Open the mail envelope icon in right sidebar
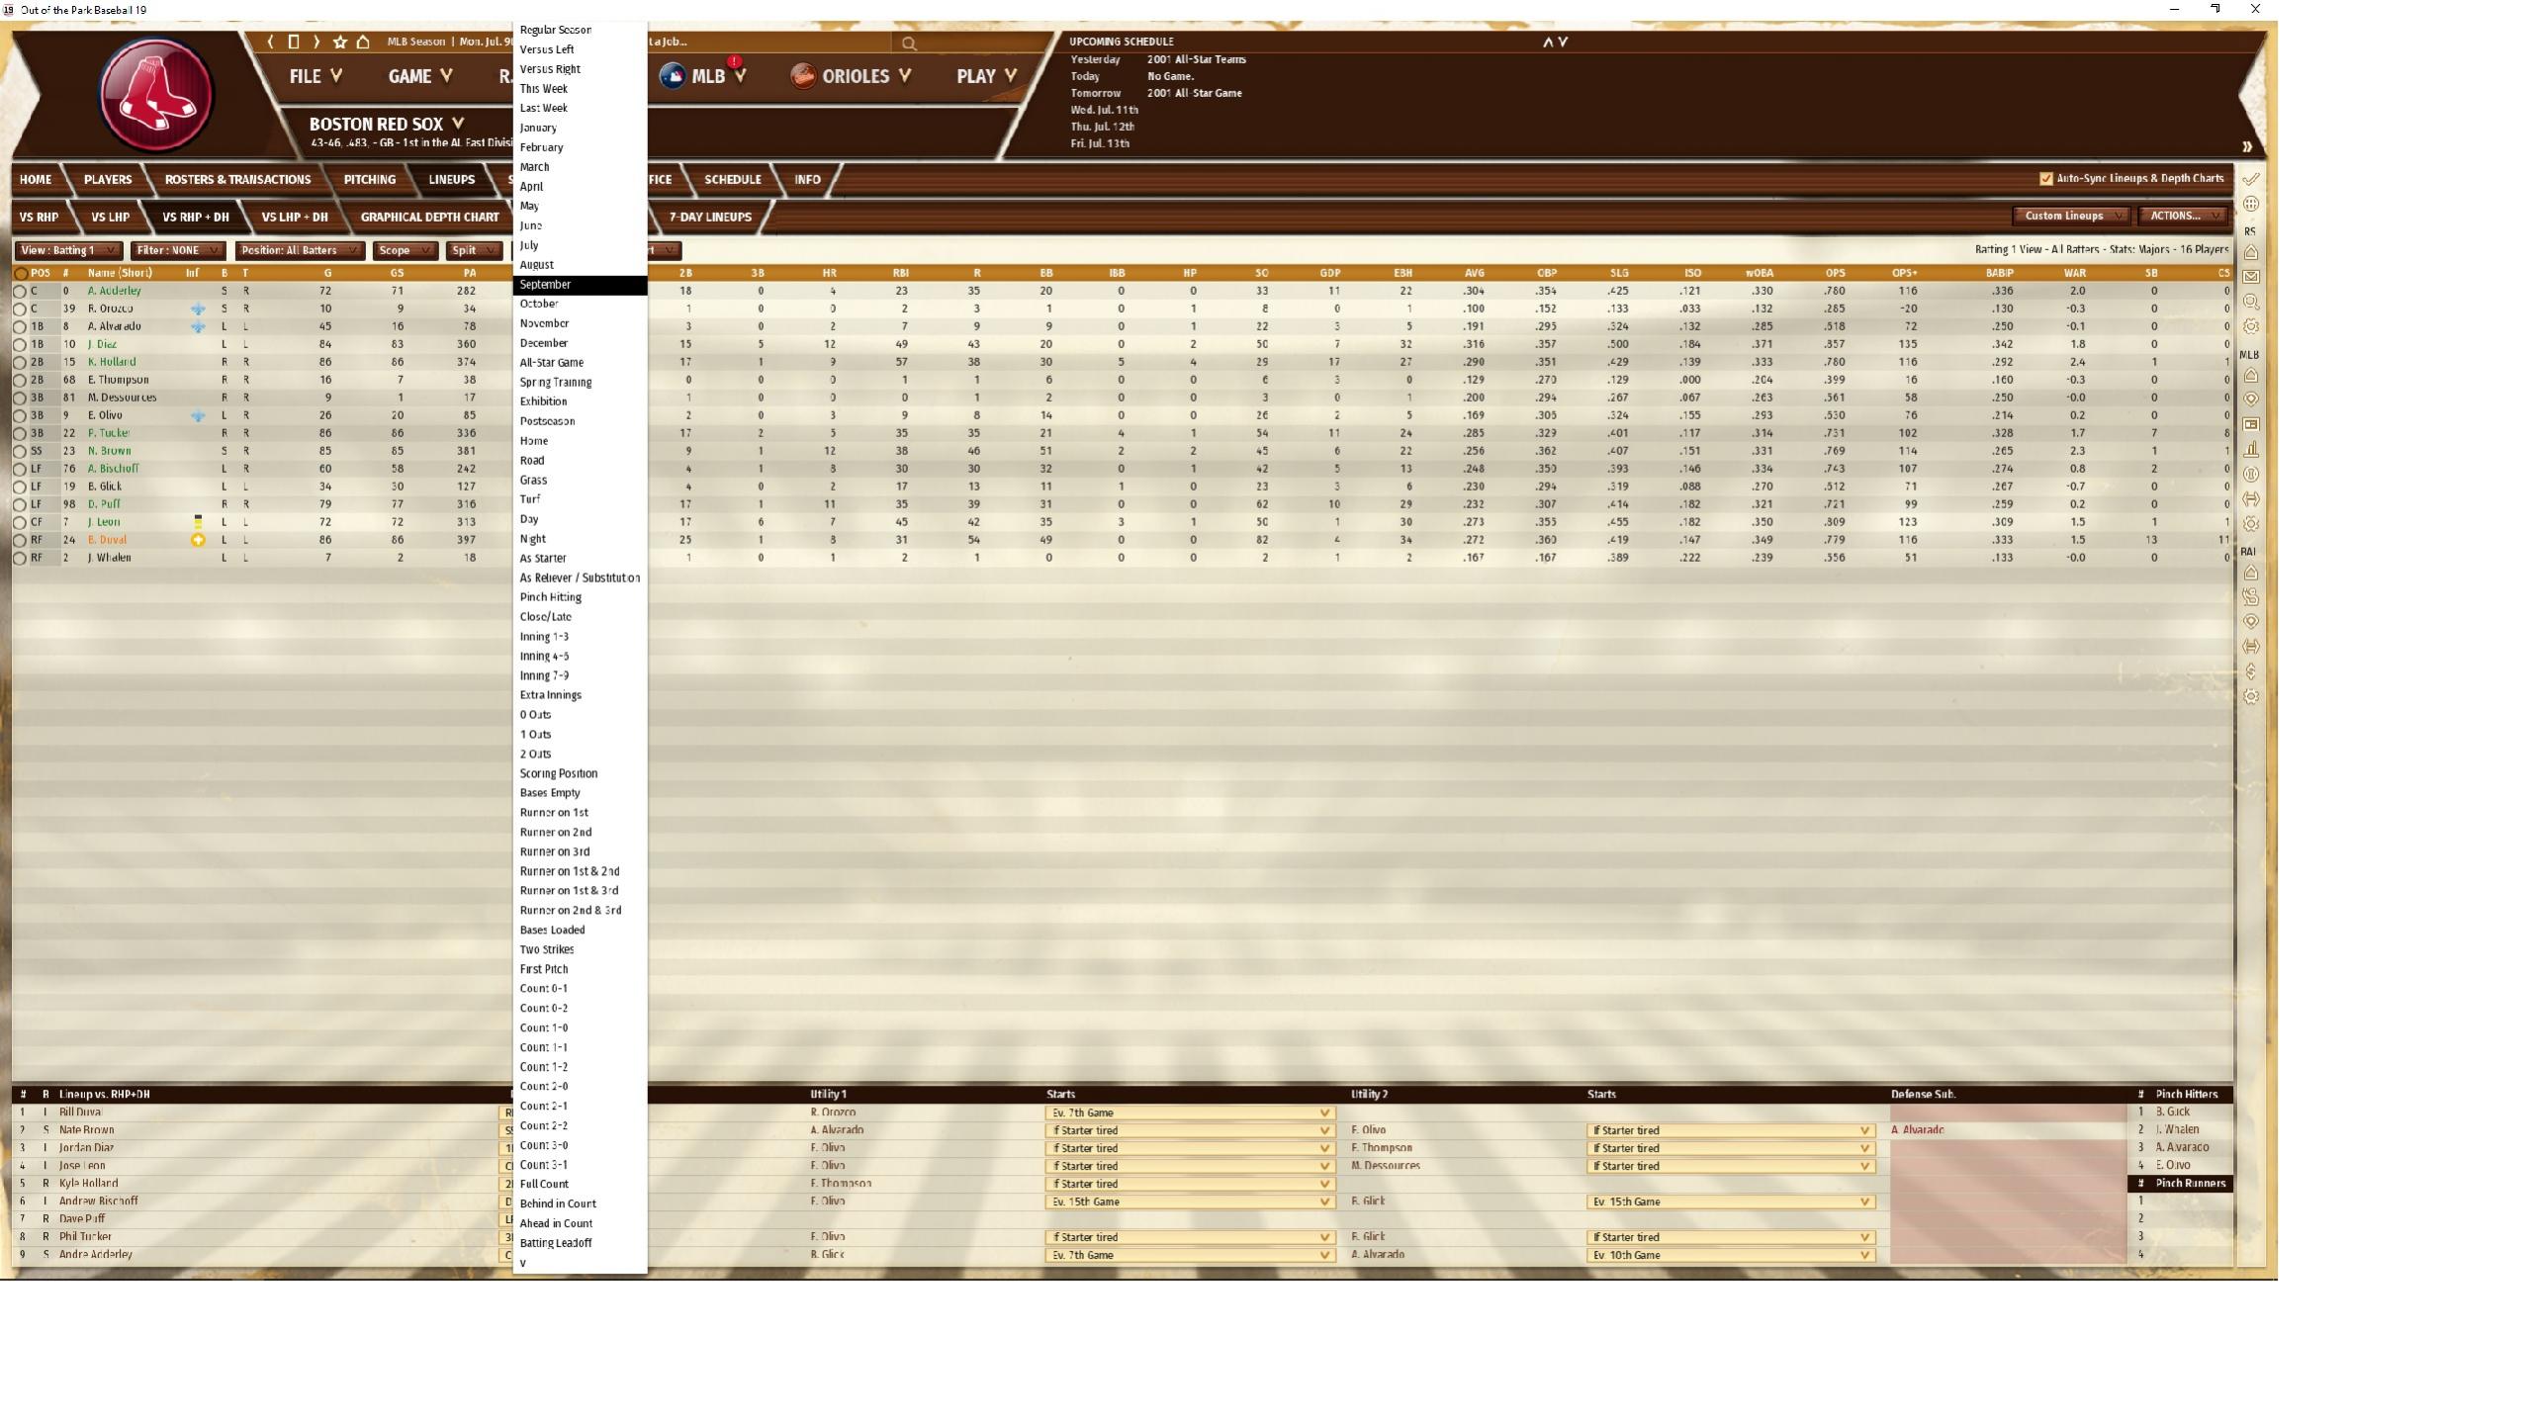The width and height of the screenshot is (2531, 1423). (x=2251, y=277)
